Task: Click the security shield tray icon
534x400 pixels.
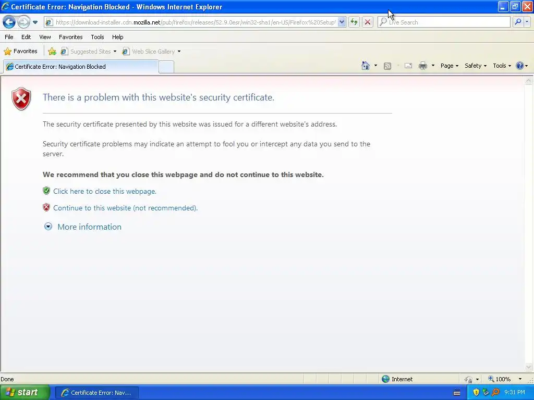Action: [476, 393]
